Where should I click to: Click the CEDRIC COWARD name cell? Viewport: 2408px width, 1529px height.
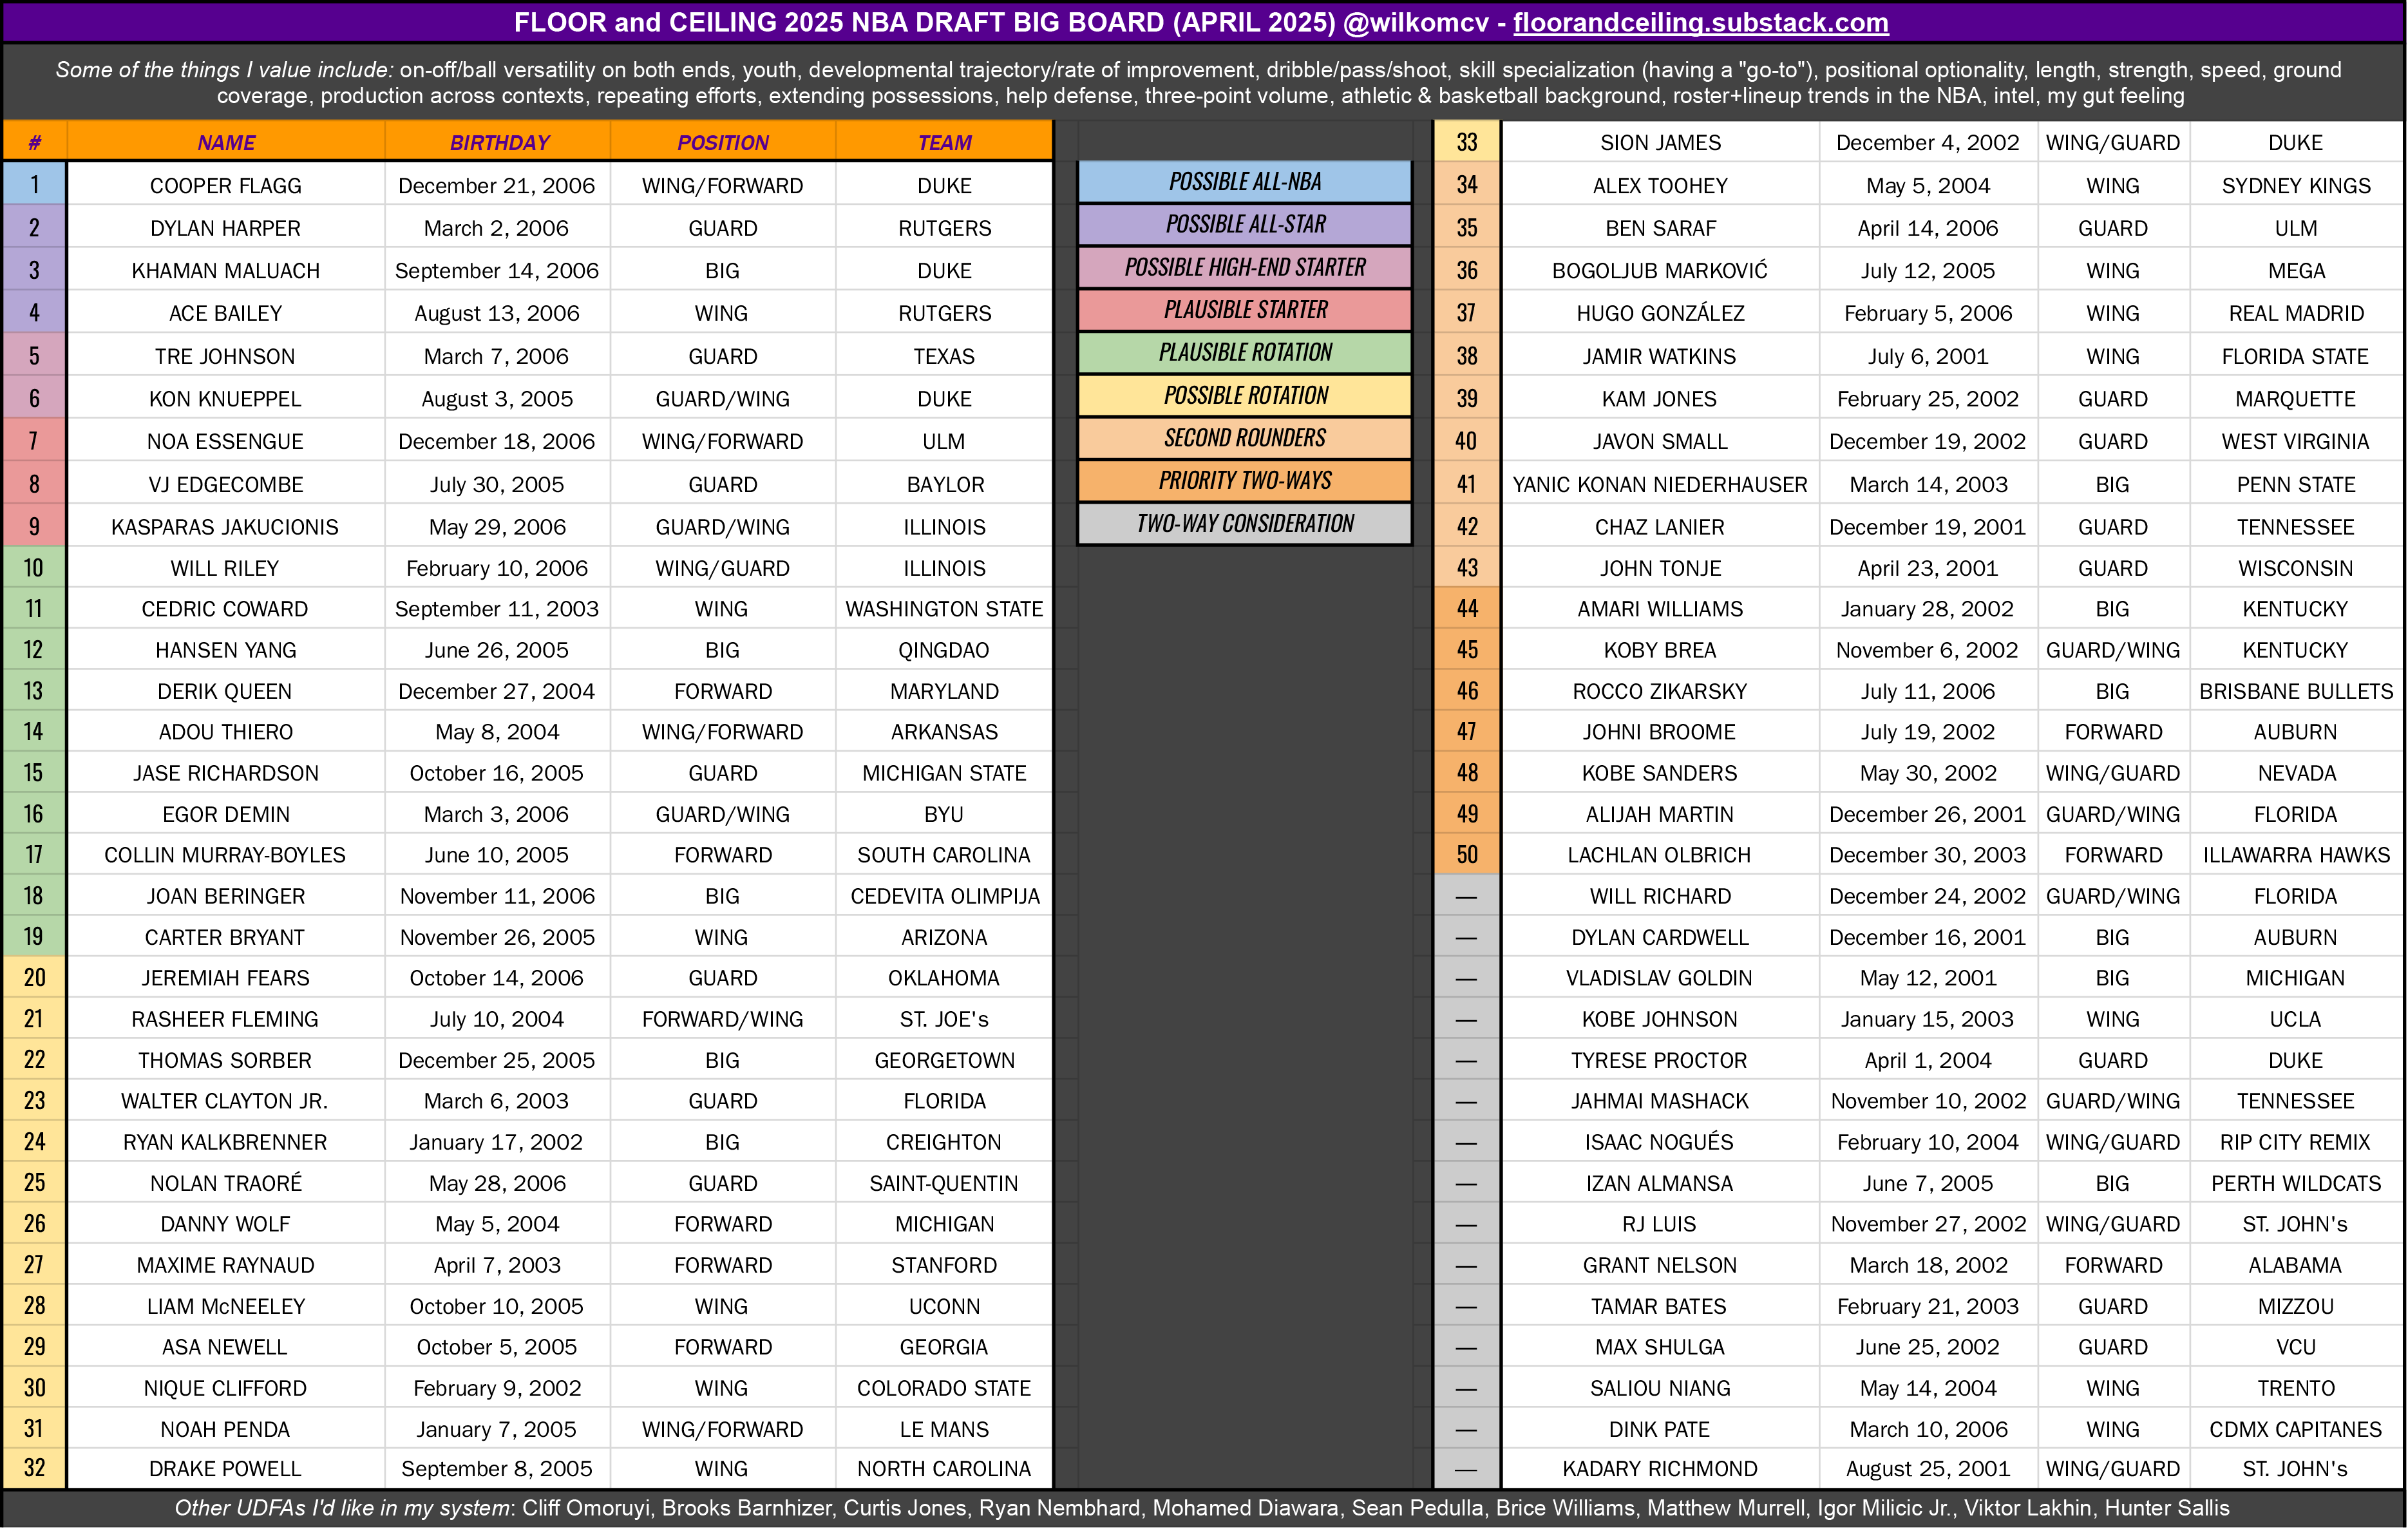(226, 609)
